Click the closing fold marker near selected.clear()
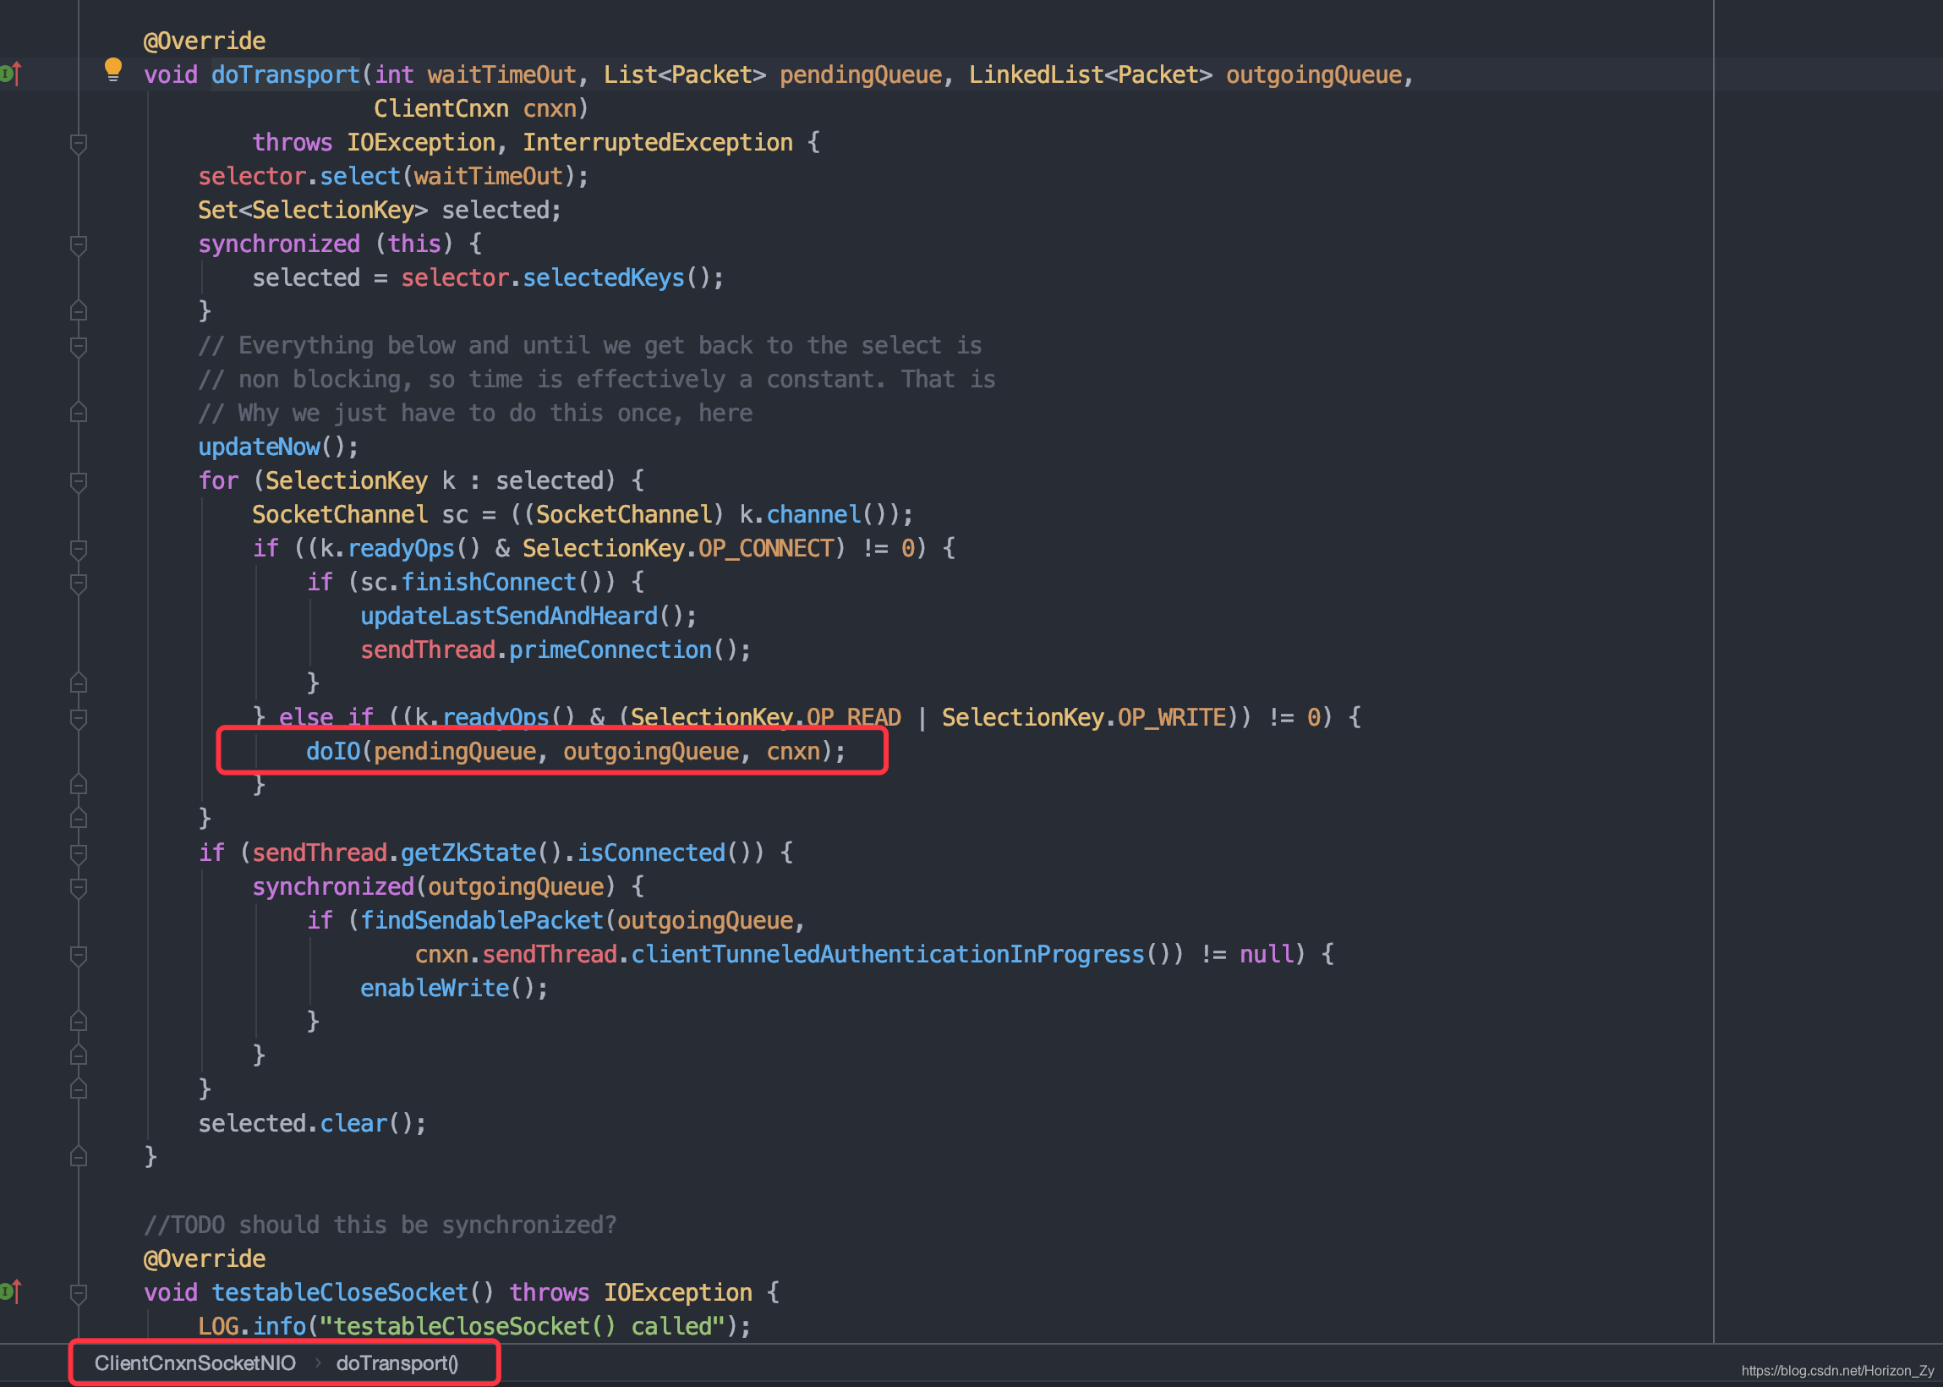The height and width of the screenshot is (1387, 1943). click(x=78, y=1088)
